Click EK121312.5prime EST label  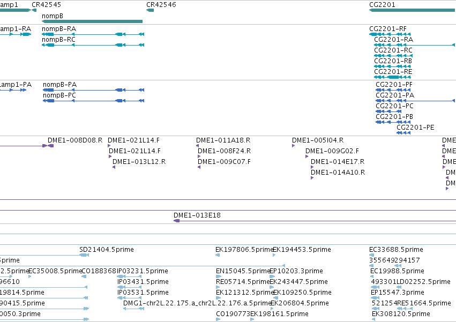pos(245,293)
